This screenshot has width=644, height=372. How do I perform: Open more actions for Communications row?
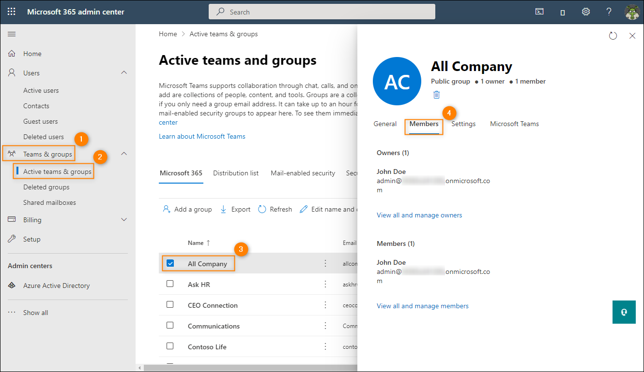click(x=325, y=326)
